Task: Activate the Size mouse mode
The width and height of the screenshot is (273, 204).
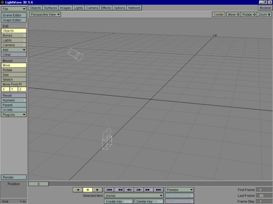Action: (x=14, y=75)
